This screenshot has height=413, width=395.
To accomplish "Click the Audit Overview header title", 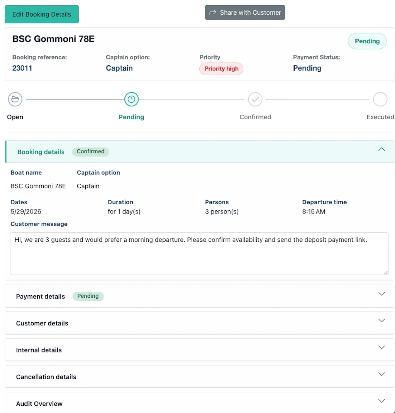I will pos(39,404).
